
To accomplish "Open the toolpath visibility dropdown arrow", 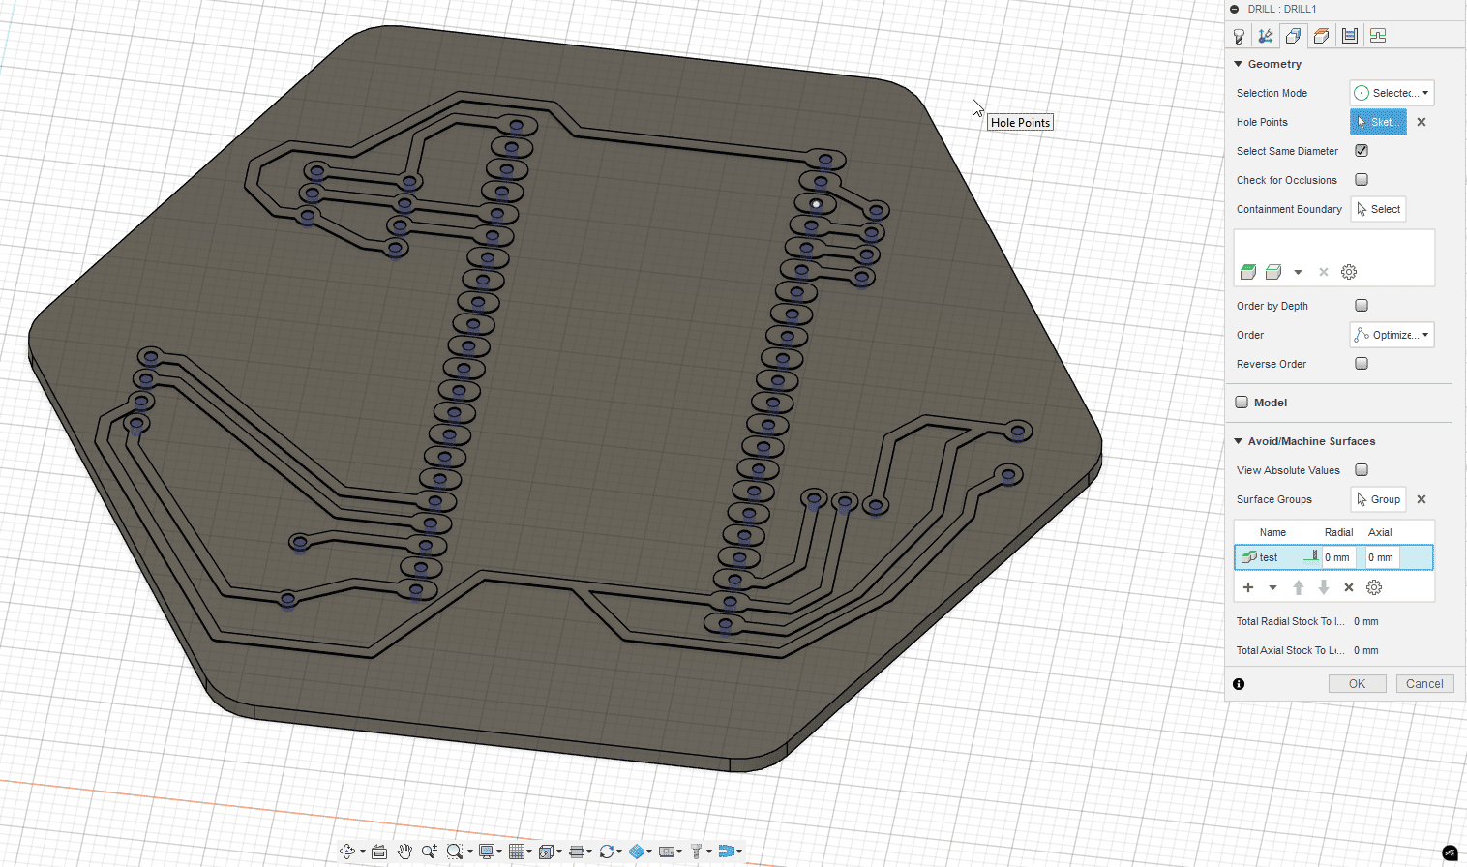I will [x=740, y=852].
